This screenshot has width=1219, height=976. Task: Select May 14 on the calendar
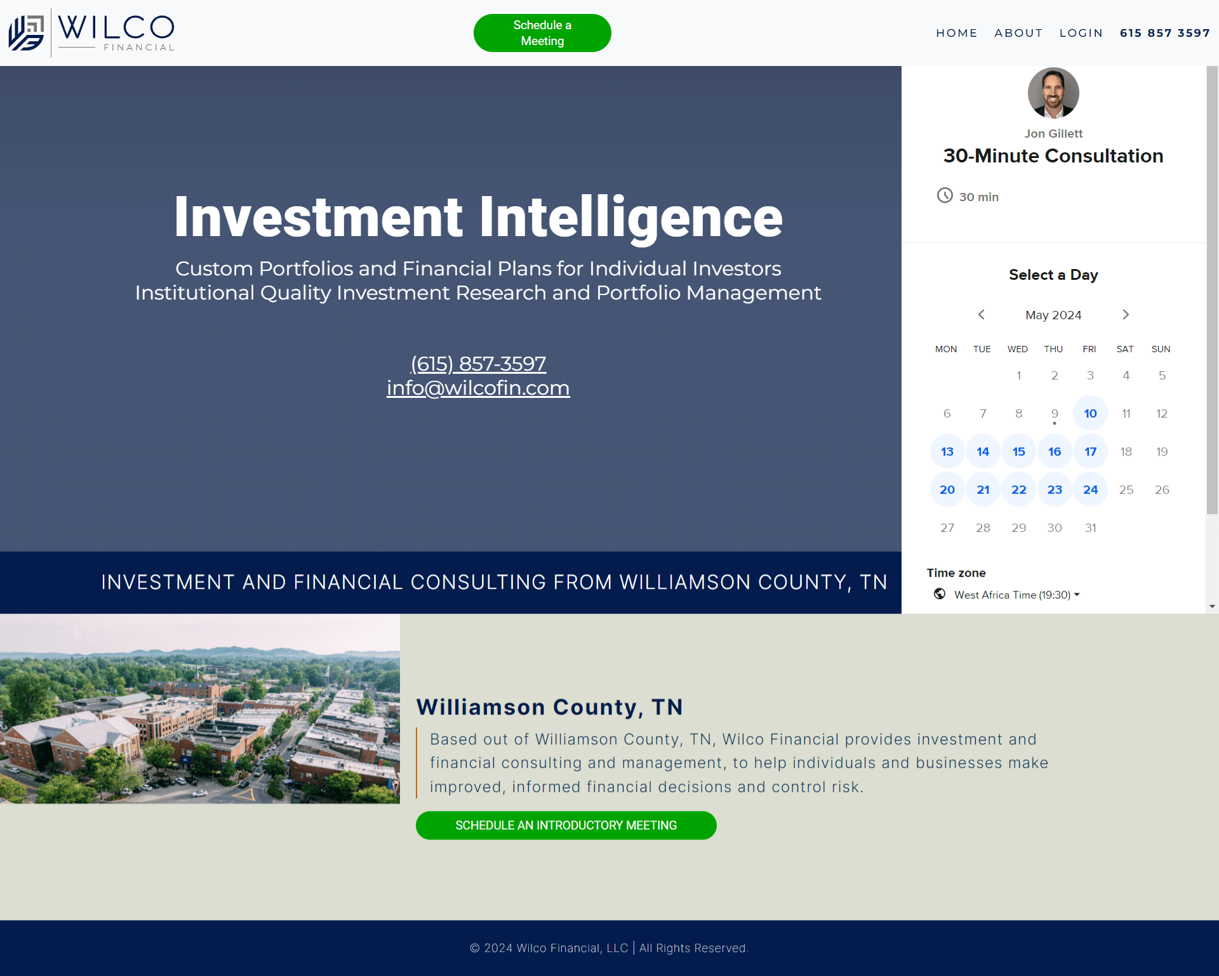(983, 452)
